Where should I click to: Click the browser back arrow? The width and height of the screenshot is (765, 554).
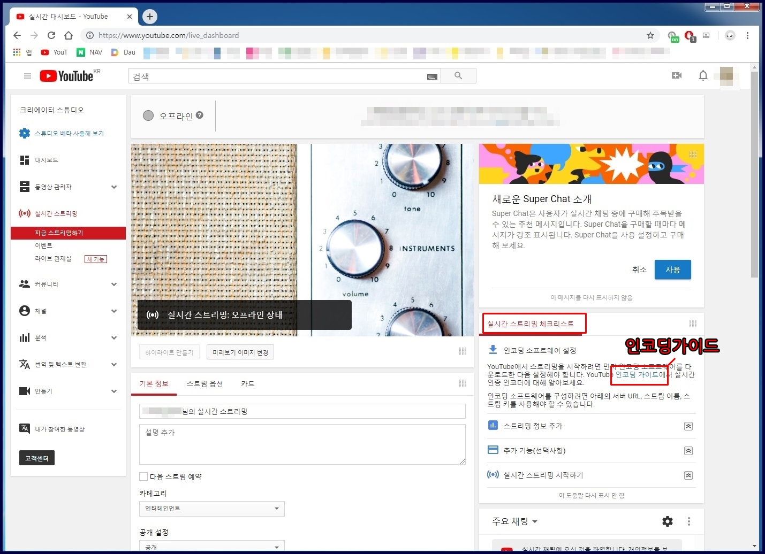pos(17,35)
